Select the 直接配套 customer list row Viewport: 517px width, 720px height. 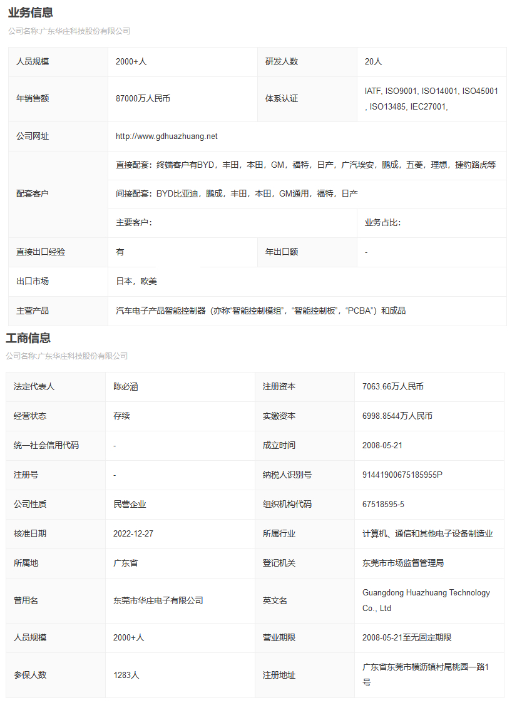306,165
